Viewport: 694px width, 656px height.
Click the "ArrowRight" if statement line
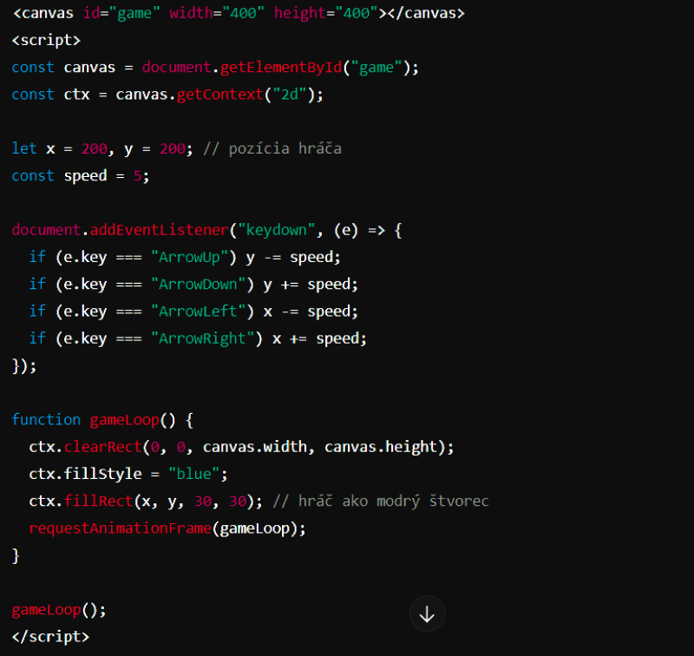198,338
